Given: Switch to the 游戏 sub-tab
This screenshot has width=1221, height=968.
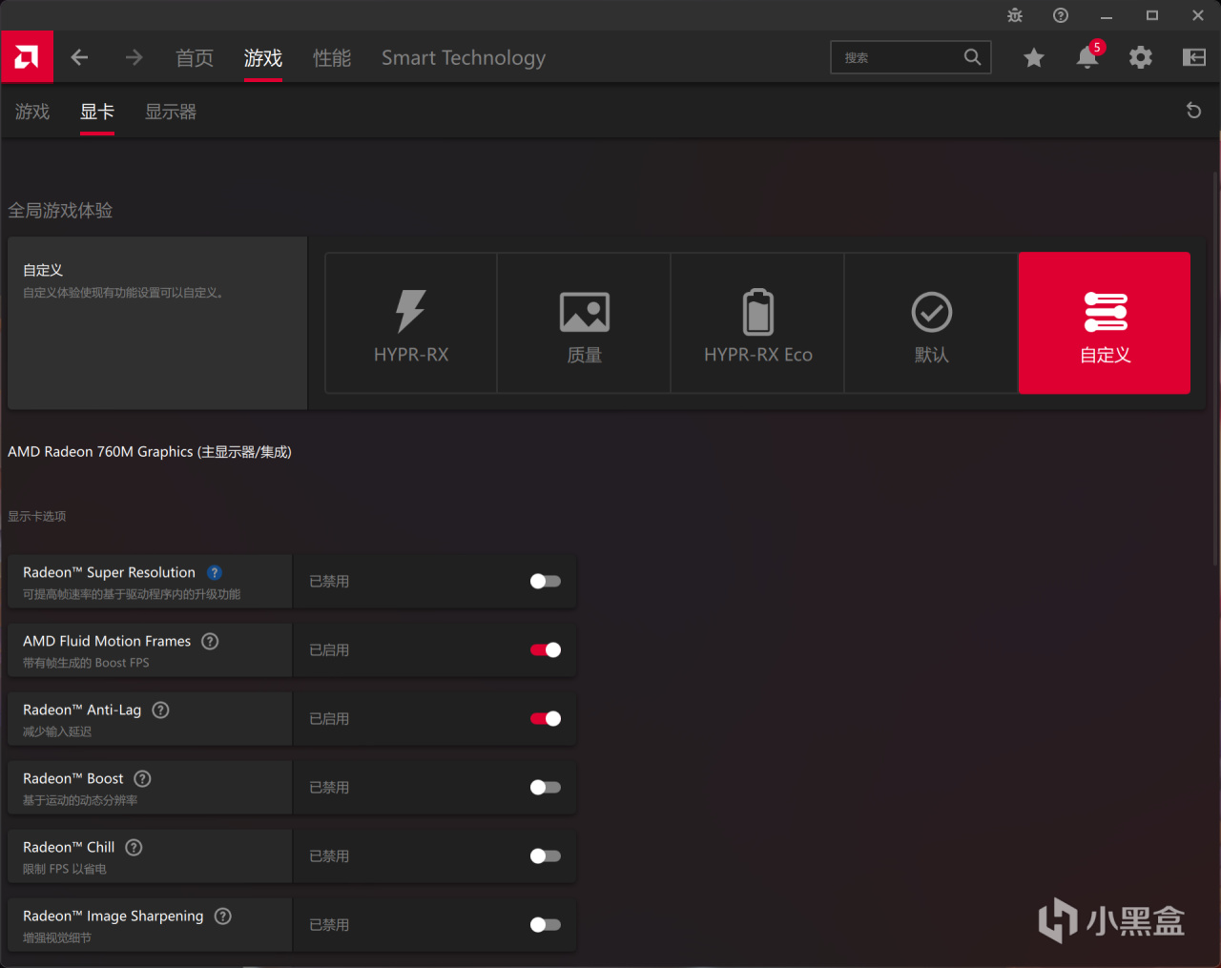Looking at the screenshot, I should (x=32, y=112).
